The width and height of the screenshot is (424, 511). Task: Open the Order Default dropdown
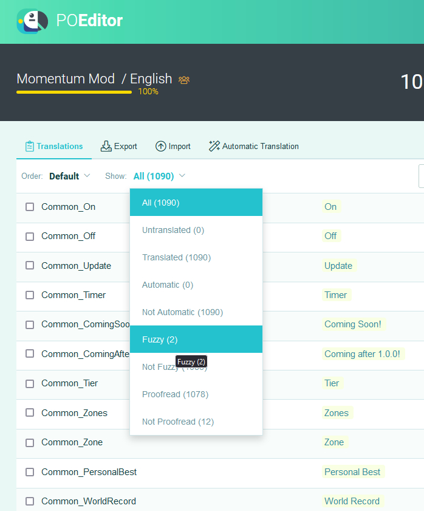[x=69, y=176]
